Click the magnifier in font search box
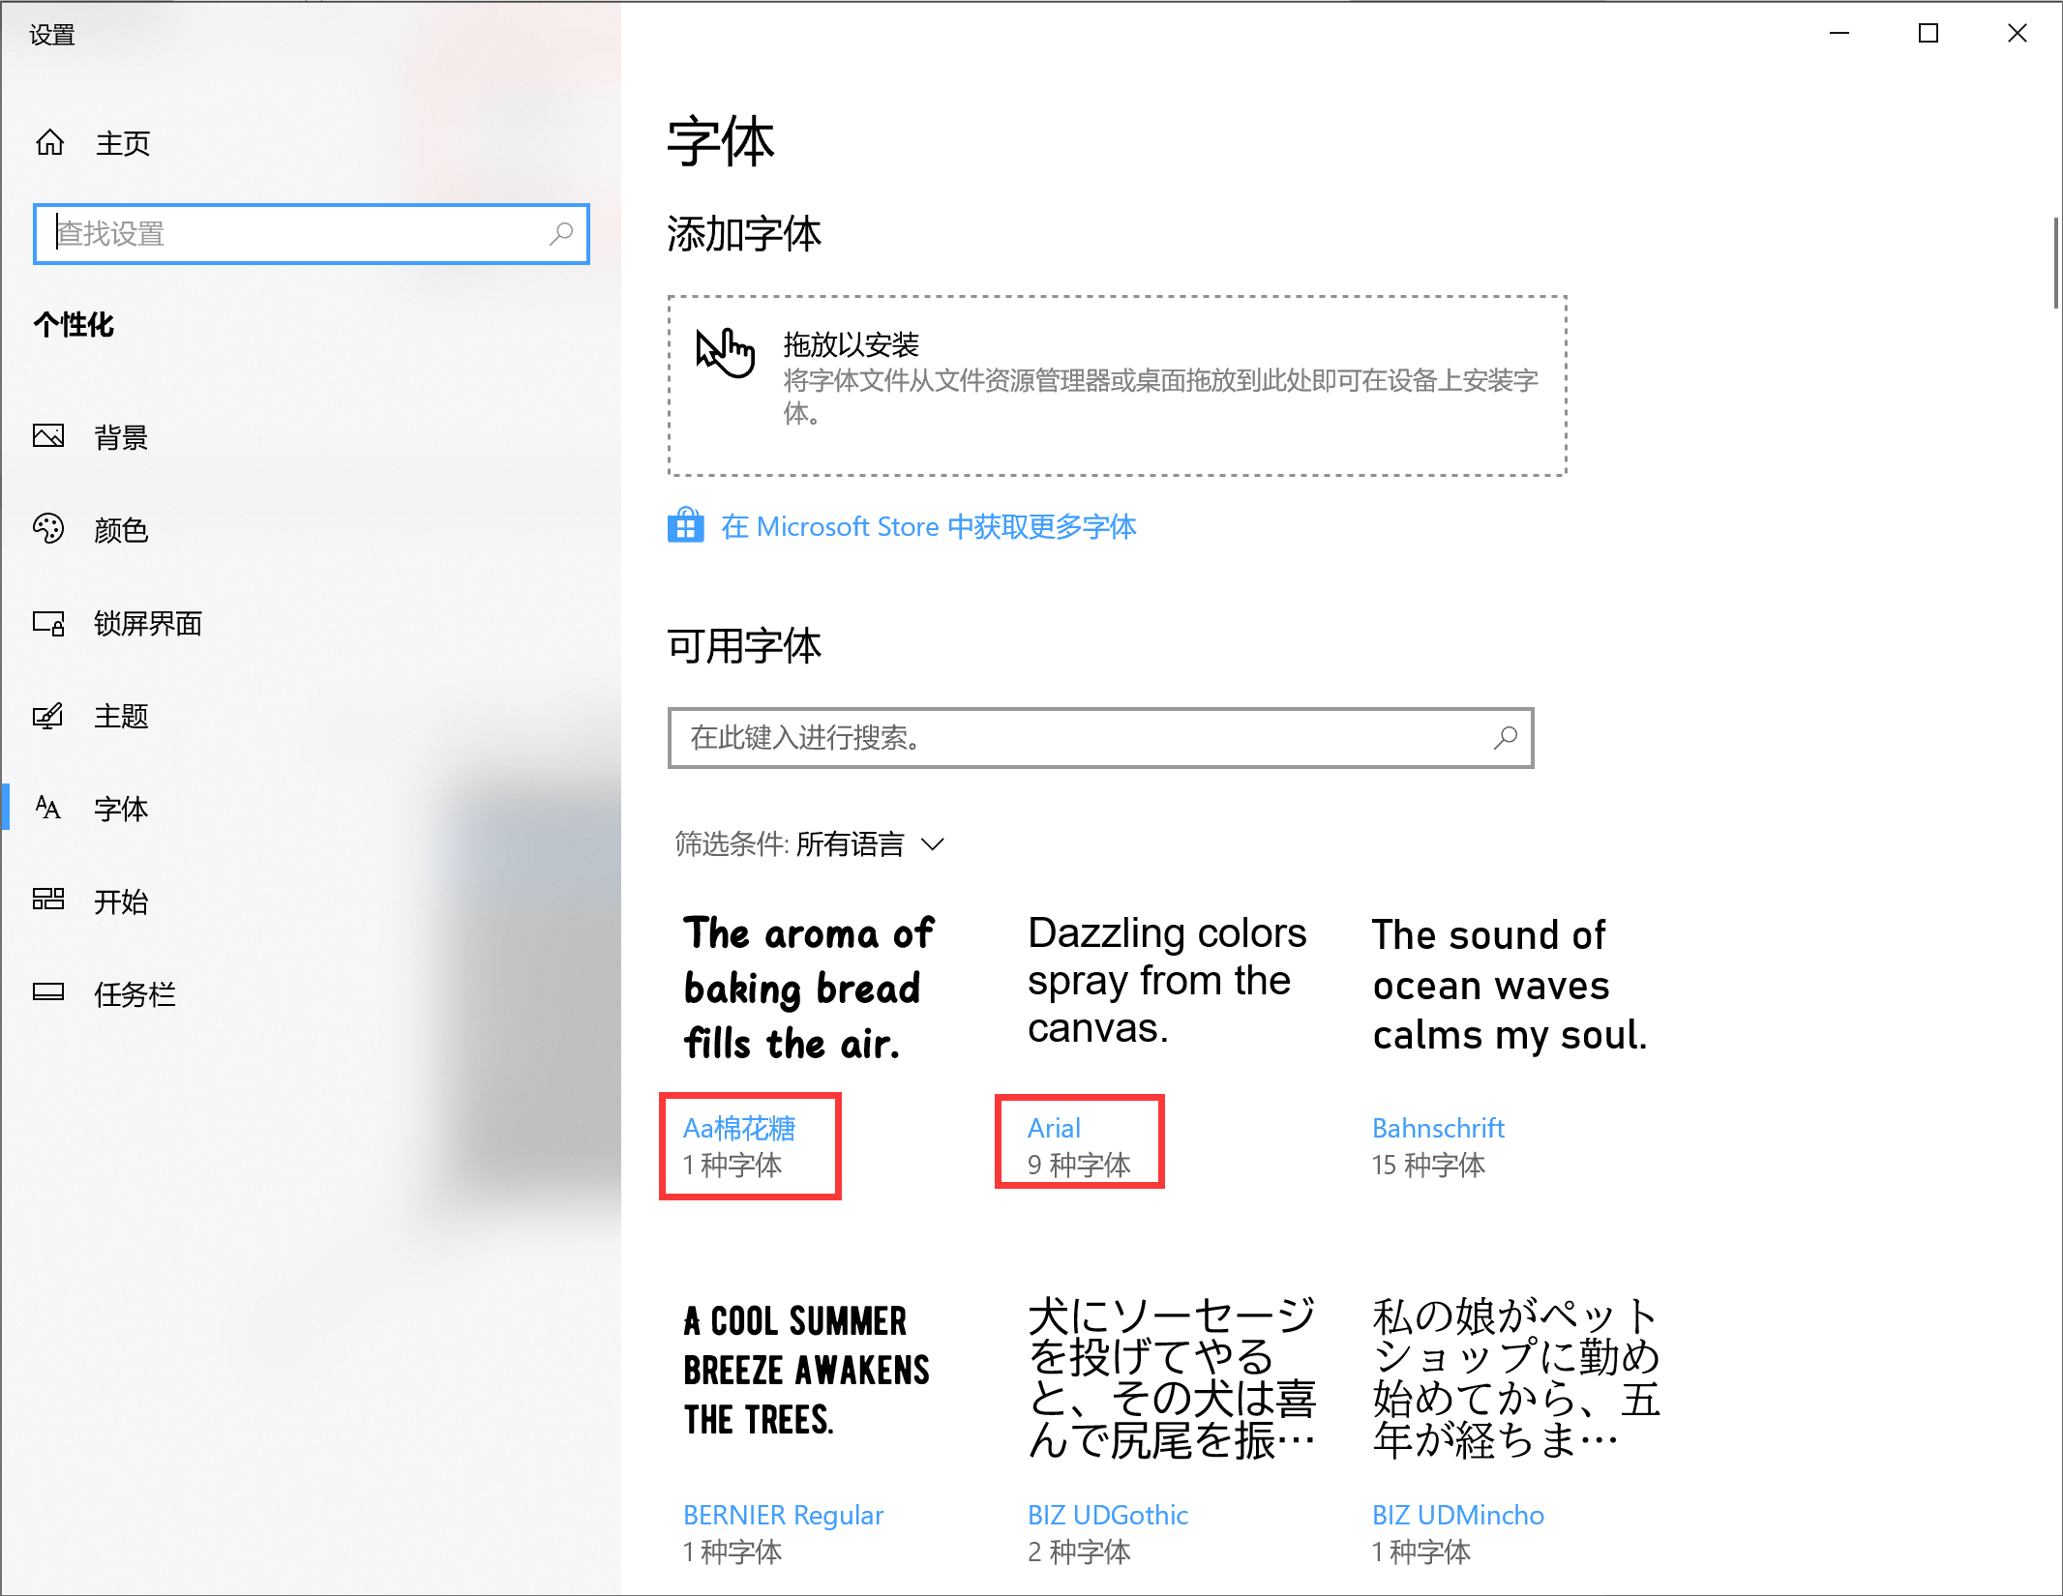 [x=1505, y=738]
